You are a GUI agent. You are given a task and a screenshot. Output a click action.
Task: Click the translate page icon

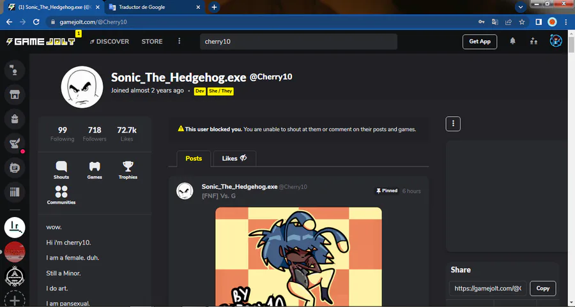[495, 22]
